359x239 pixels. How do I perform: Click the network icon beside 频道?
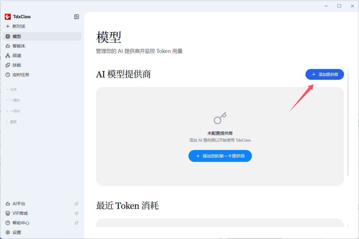(8, 56)
